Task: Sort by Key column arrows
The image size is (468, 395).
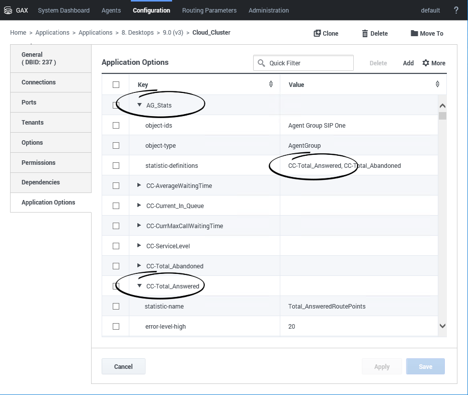Action: click(x=271, y=84)
